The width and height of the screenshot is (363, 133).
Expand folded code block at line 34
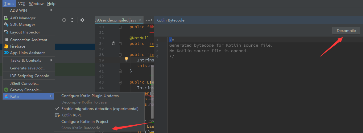coord(120,43)
